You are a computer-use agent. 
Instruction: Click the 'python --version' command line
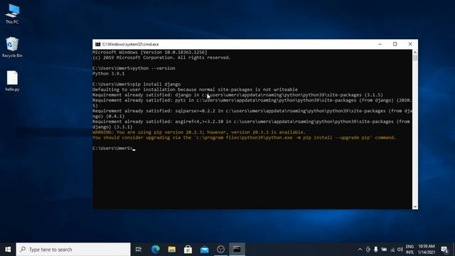(x=134, y=68)
